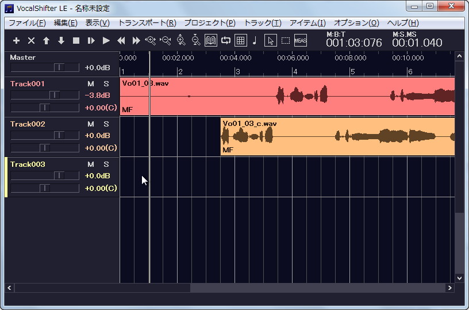Click Track003 volume slider
Screen dimensions: 469x310
click(45, 175)
